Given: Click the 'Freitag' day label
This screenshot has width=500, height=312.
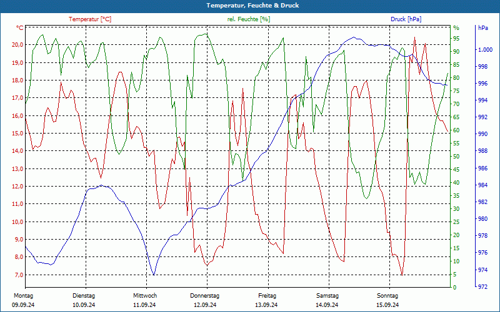Looking at the screenshot, I should point(267,296).
